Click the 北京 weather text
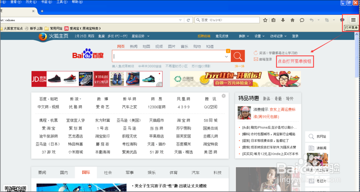 click(x=102, y=36)
